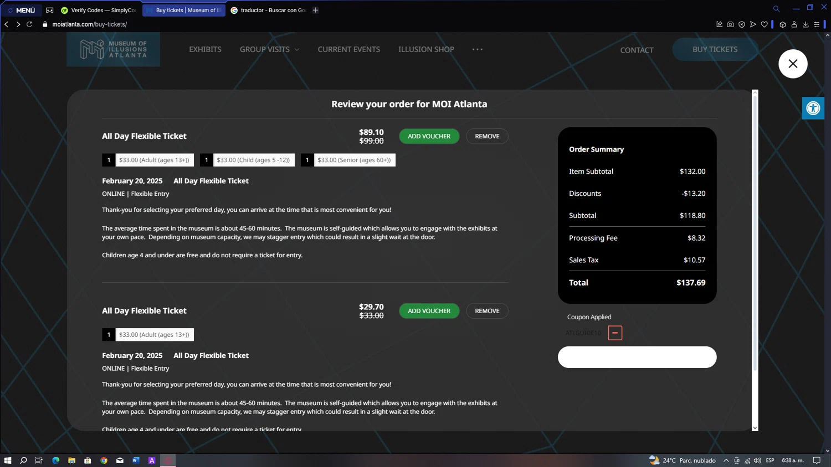Click the address bar URL

click(x=89, y=24)
